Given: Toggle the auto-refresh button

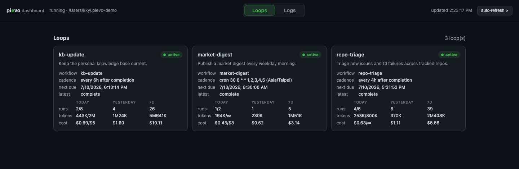Looking at the screenshot, I should (494, 10).
